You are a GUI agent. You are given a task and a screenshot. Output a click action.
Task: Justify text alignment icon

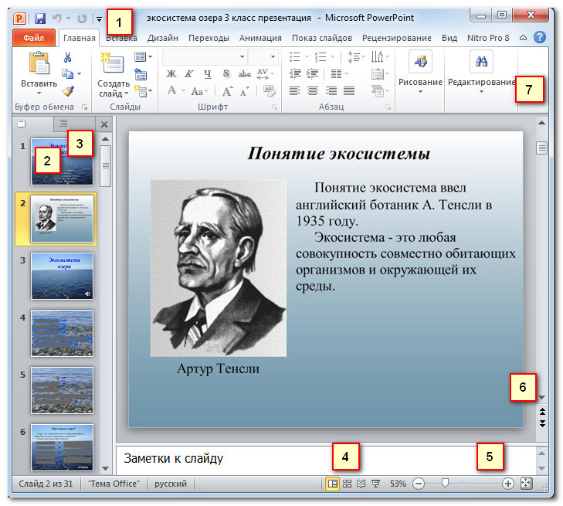tap(349, 90)
